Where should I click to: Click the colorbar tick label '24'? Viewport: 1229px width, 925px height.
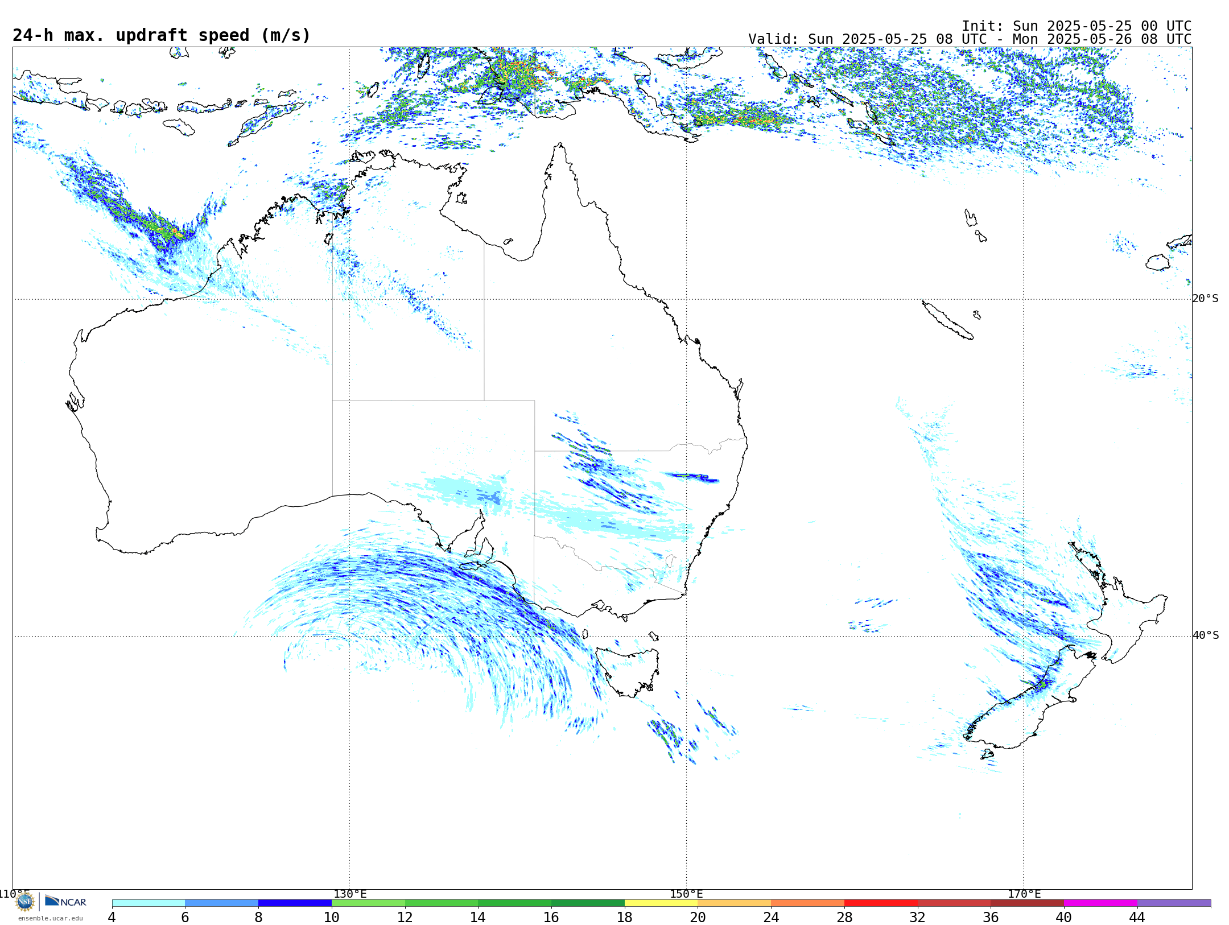click(771, 918)
